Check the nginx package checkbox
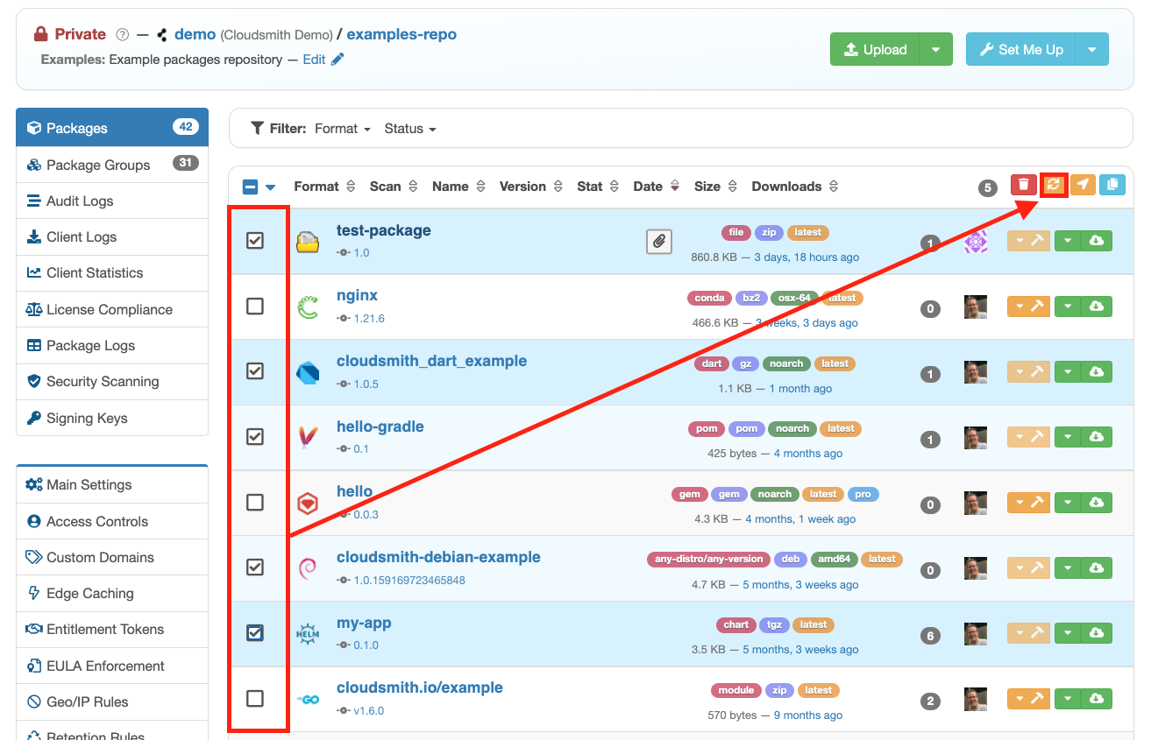The height and width of the screenshot is (740, 1151). pyautogui.click(x=254, y=307)
